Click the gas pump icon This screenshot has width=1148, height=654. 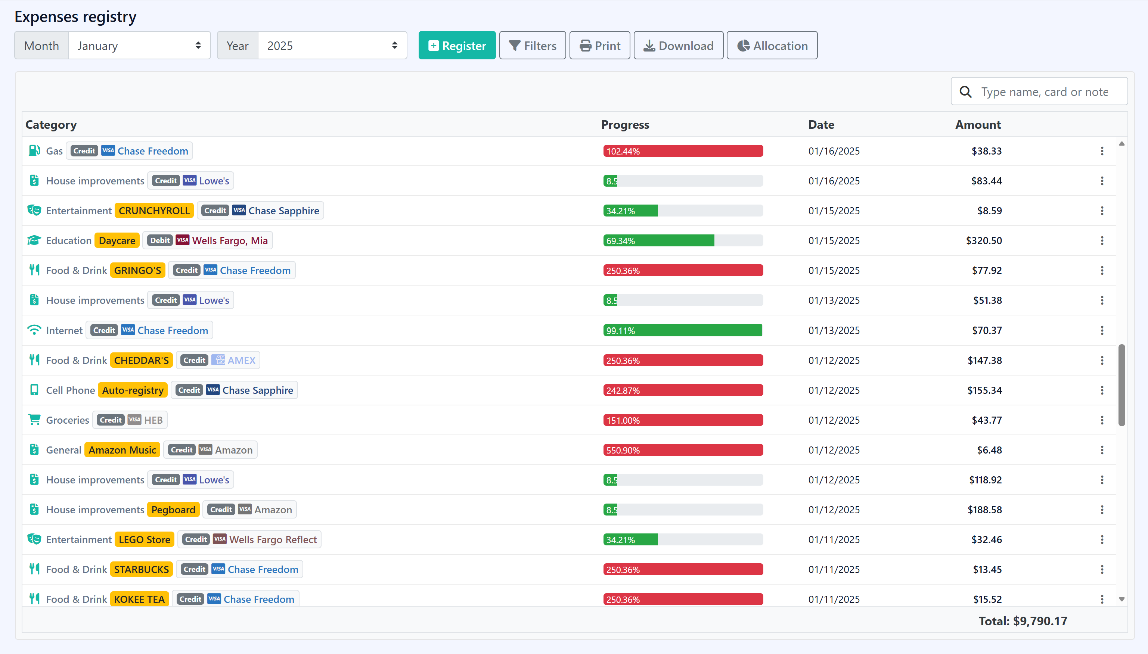tap(34, 150)
